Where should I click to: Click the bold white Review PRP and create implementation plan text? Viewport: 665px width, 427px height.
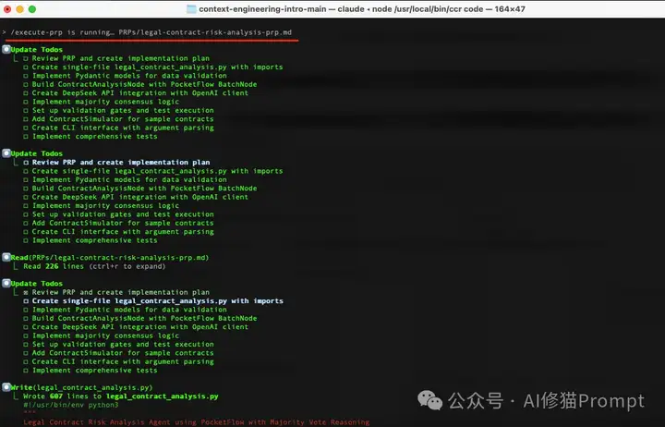coord(121,162)
